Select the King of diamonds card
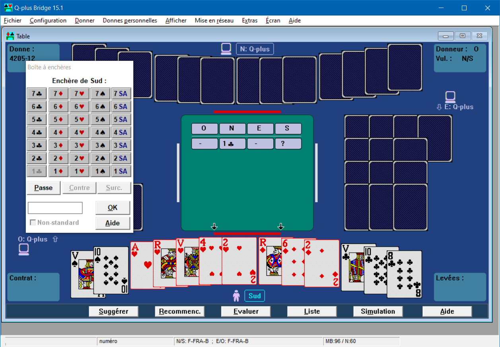This screenshot has height=347, width=500. [x=270, y=261]
